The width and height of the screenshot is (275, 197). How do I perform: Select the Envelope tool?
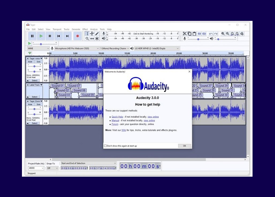[x=92, y=33]
